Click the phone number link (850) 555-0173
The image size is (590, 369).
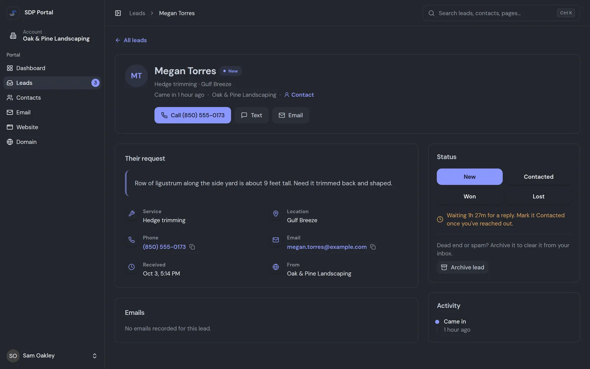coord(164,247)
